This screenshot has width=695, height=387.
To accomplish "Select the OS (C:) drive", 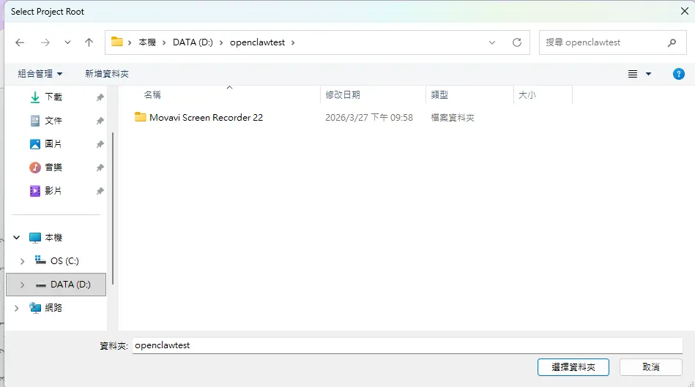I will coord(64,261).
